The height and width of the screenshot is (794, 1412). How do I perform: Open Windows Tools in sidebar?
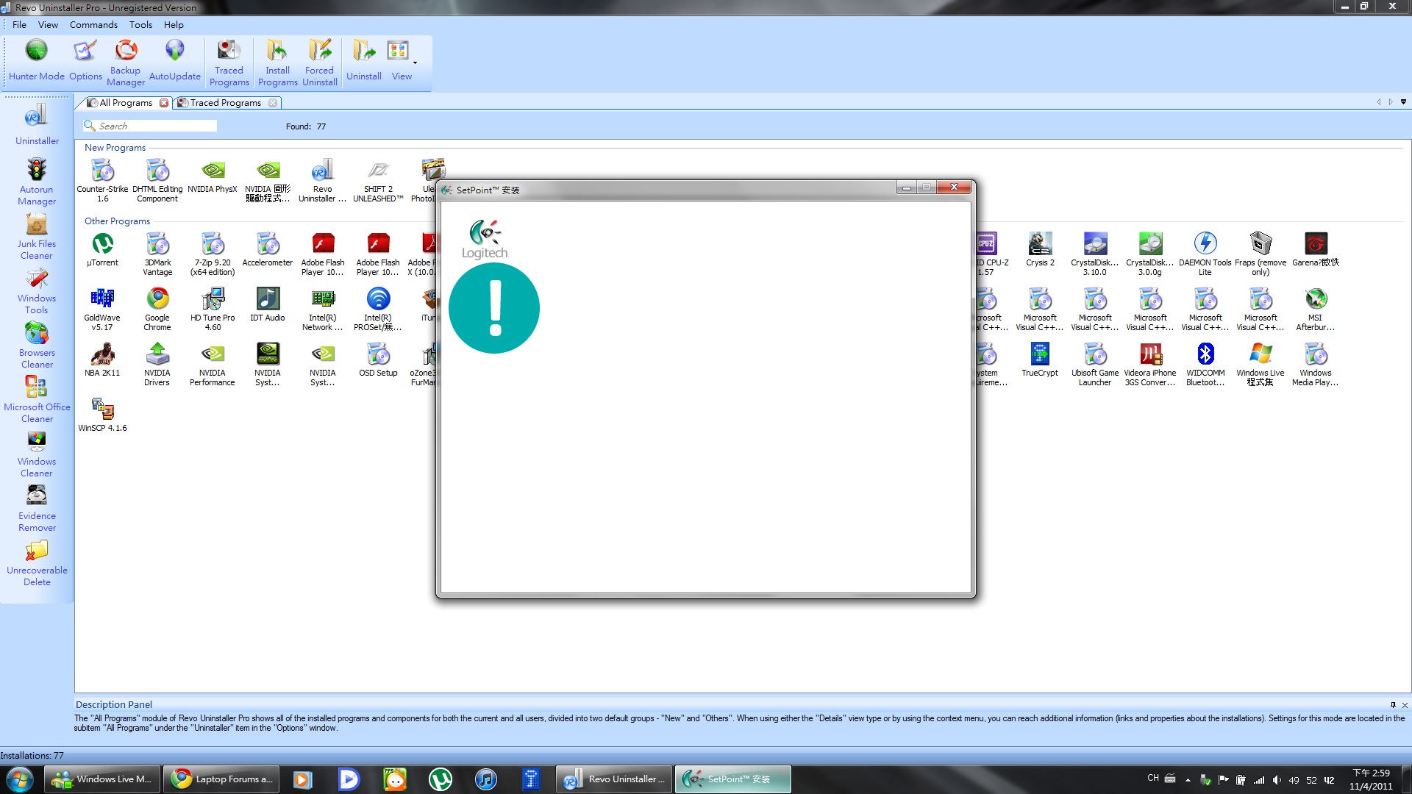pos(37,291)
